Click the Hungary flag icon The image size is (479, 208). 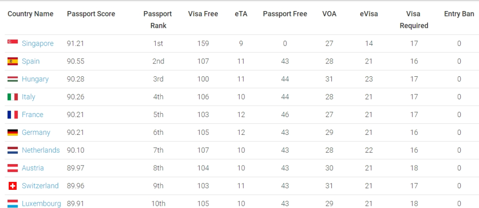(x=12, y=79)
